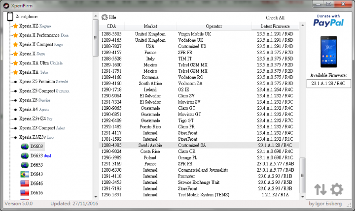Expand the Xperia Z3 Compact Aries node
Viewport: 355px width, 211px height.
(x=15, y=128)
